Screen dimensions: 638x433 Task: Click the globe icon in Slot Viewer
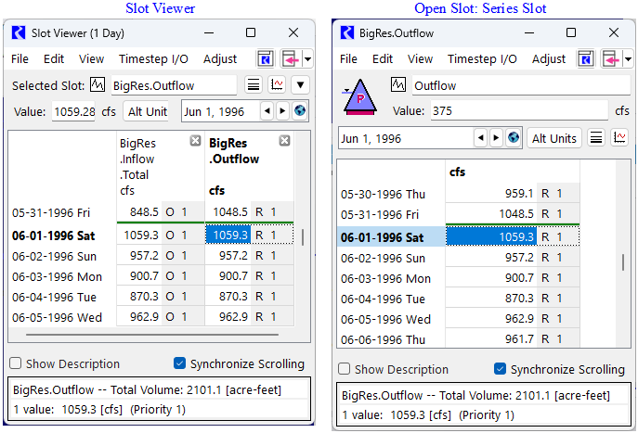[x=299, y=111]
